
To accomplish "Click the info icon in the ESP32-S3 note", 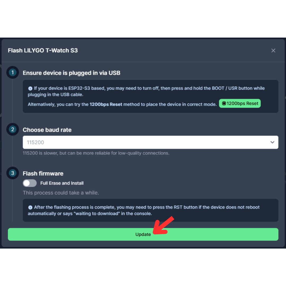I will [x=30, y=88].
